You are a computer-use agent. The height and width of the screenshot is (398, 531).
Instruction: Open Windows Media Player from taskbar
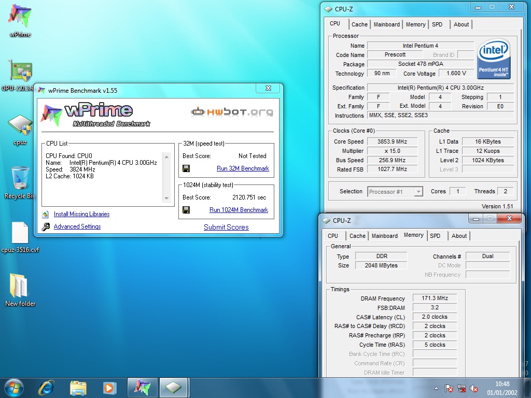pyautogui.click(x=109, y=388)
